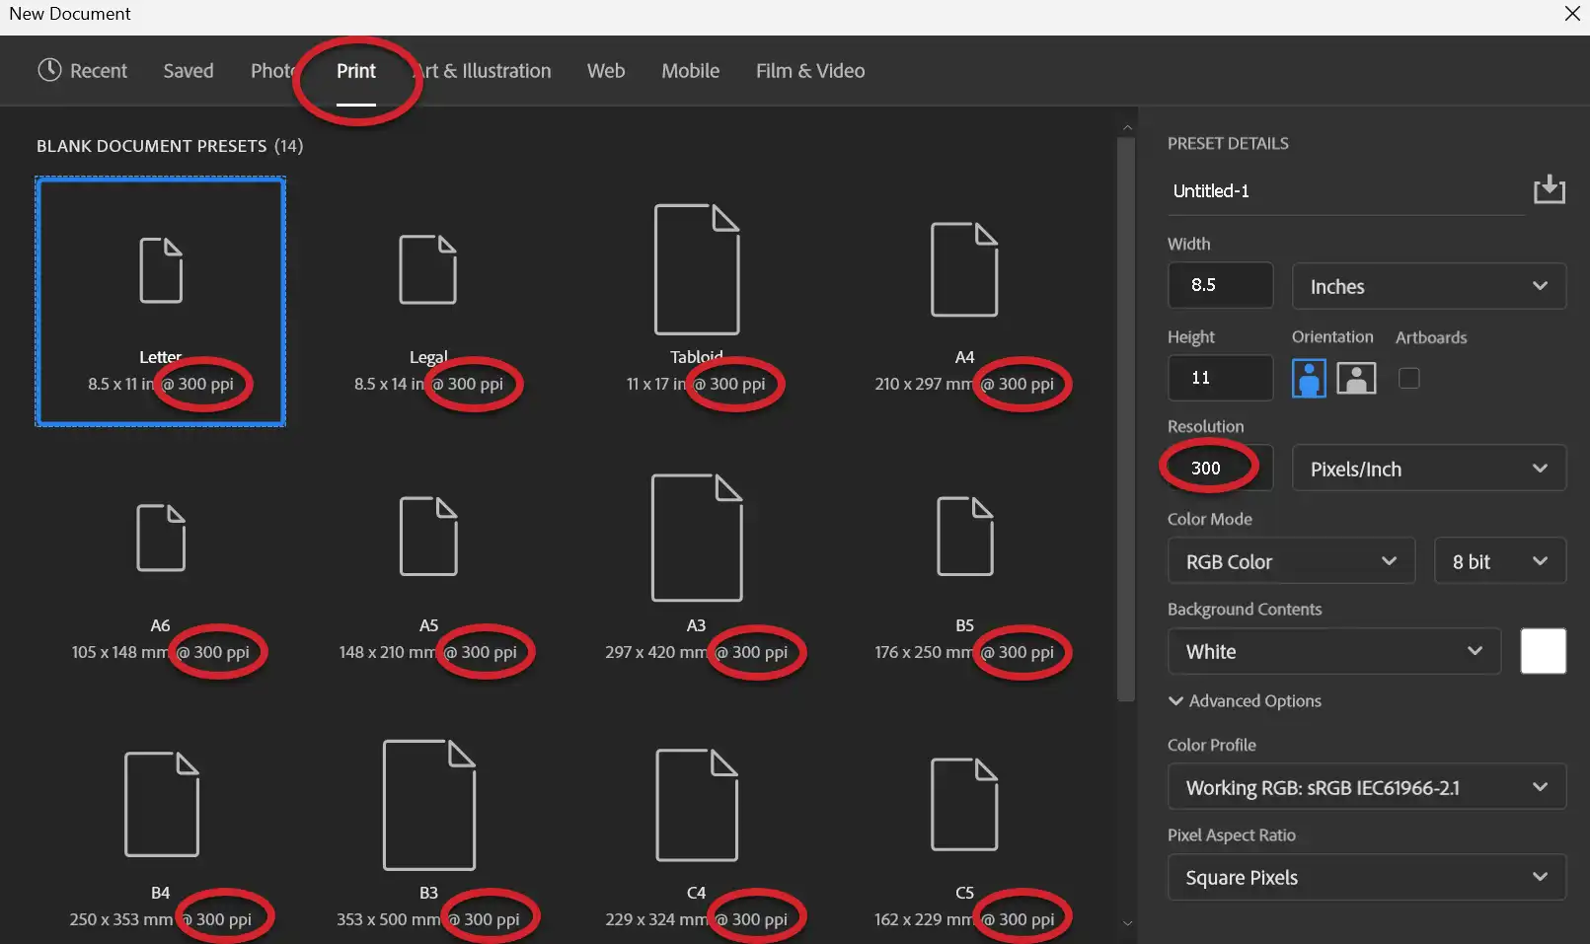Open the Inches unit dropdown

point(1428,286)
